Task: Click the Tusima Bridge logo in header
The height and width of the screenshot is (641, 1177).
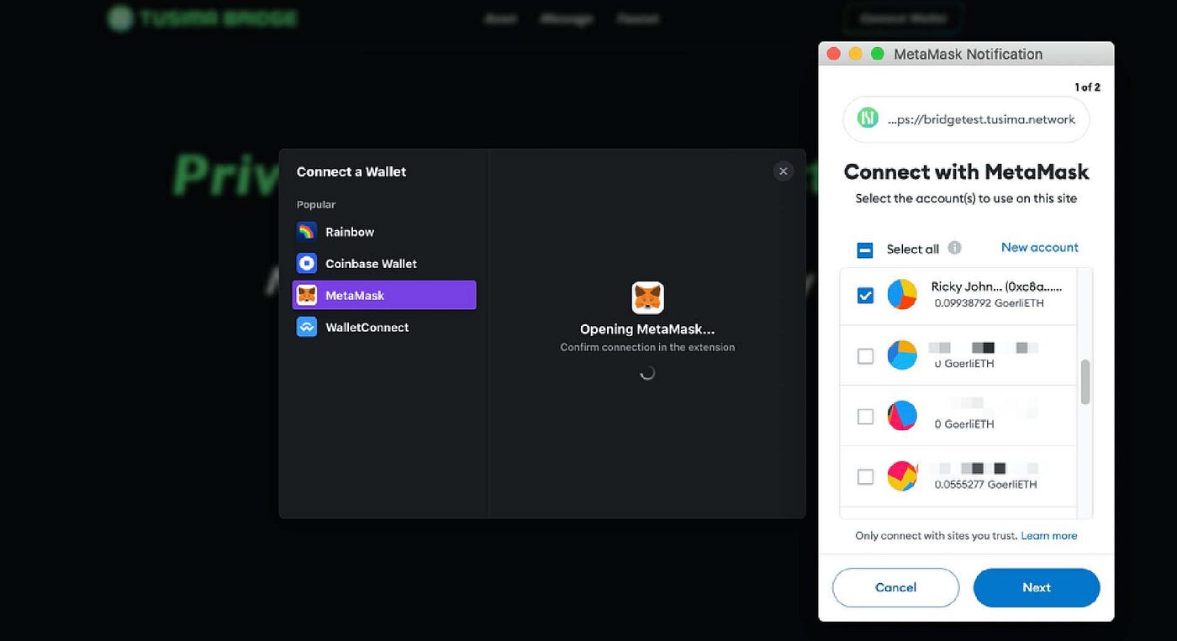Action: 203,18
